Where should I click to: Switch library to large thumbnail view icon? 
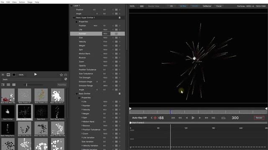coord(8,85)
